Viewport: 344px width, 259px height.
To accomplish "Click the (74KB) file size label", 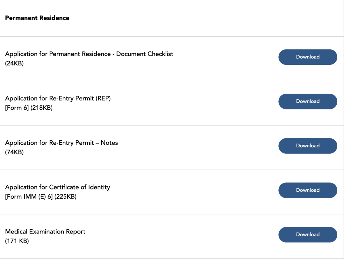I will (x=14, y=152).
